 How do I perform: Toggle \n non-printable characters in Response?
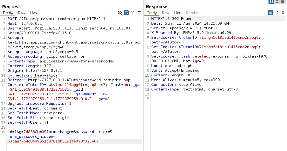[277, 13]
